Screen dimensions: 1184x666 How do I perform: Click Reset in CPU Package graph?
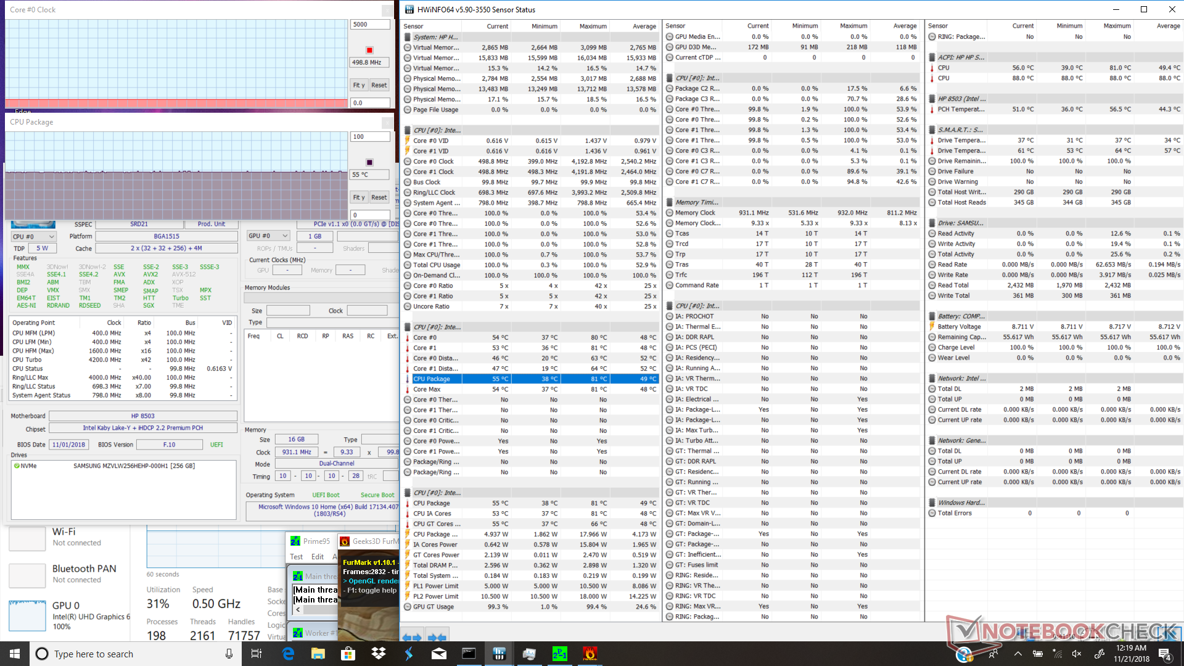[x=379, y=197]
